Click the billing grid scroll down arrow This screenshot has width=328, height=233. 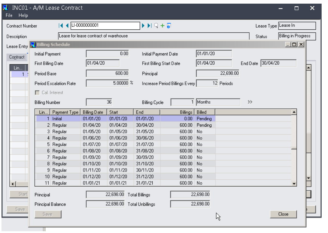point(294,184)
